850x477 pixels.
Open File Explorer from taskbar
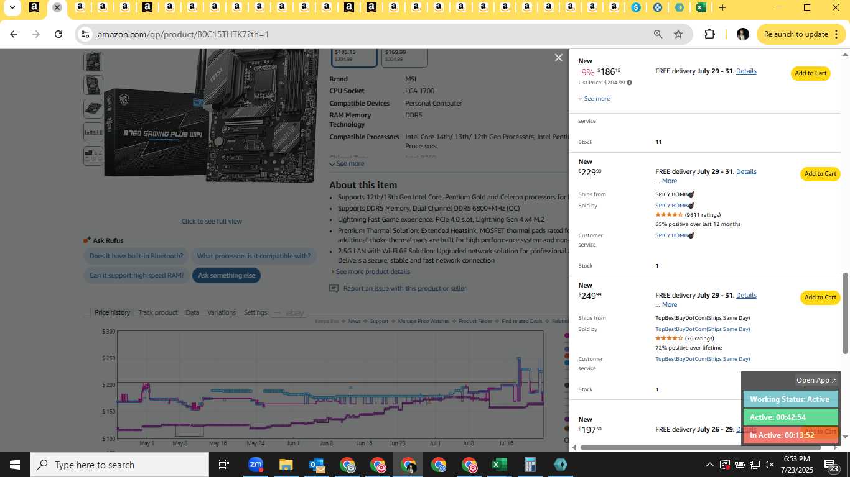click(x=286, y=465)
